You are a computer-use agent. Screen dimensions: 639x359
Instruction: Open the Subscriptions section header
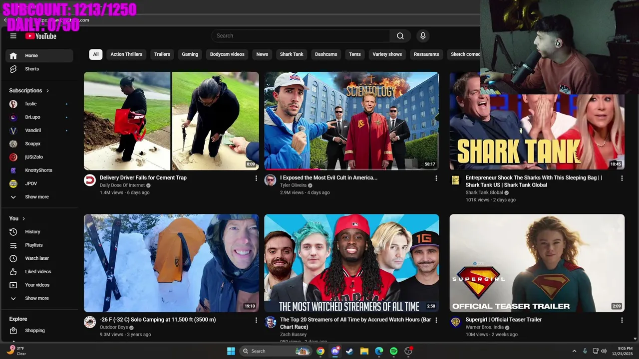[x=29, y=91]
